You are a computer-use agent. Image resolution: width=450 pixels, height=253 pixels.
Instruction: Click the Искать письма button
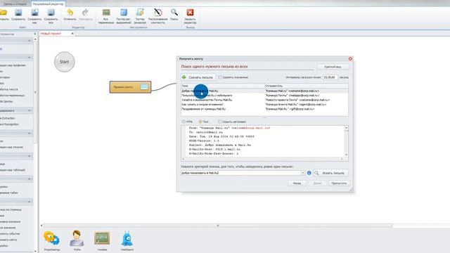coord(330,173)
